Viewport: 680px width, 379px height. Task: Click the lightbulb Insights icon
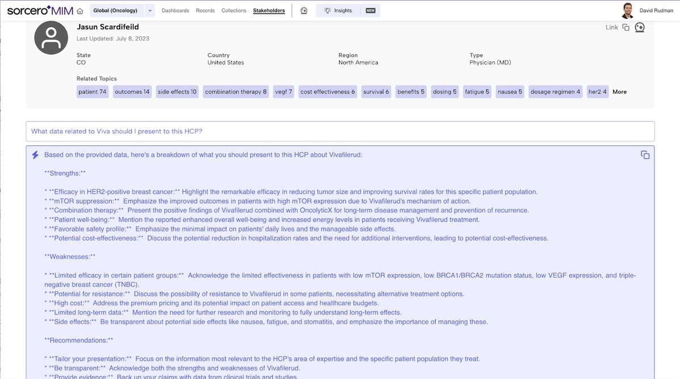point(328,11)
